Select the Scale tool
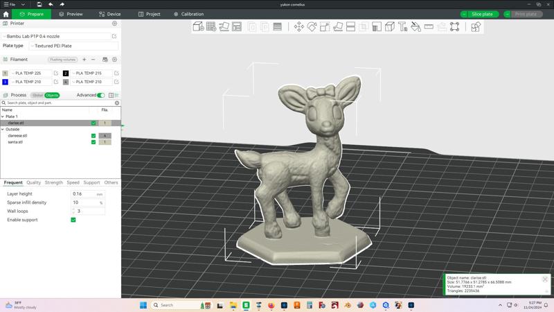Viewport: 554px width, 312px height. pyautogui.click(x=325, y=26)
